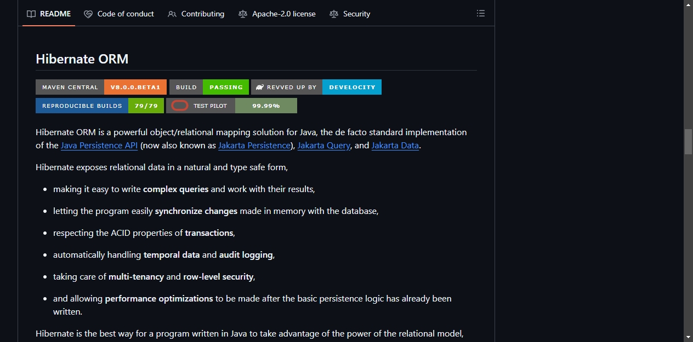Screen dimensions: 693x342
Task: Click the bold text 'audit logging'
Action: (246, 255)
